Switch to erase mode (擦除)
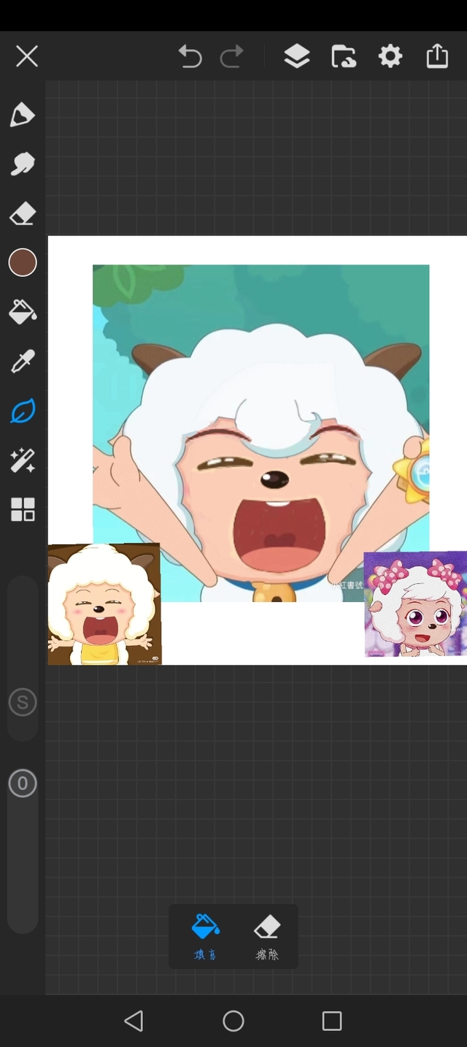The width and height of the screenshot is (467, 1047). (266, 936)
